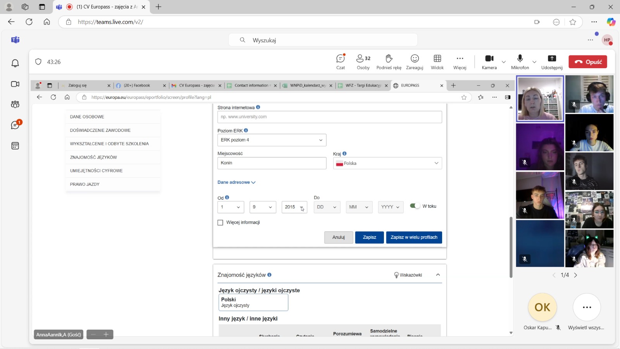Open Teams chat sidebar icon with badge
Viewport: 620px width, 349px height.
[x=15, y=125]
